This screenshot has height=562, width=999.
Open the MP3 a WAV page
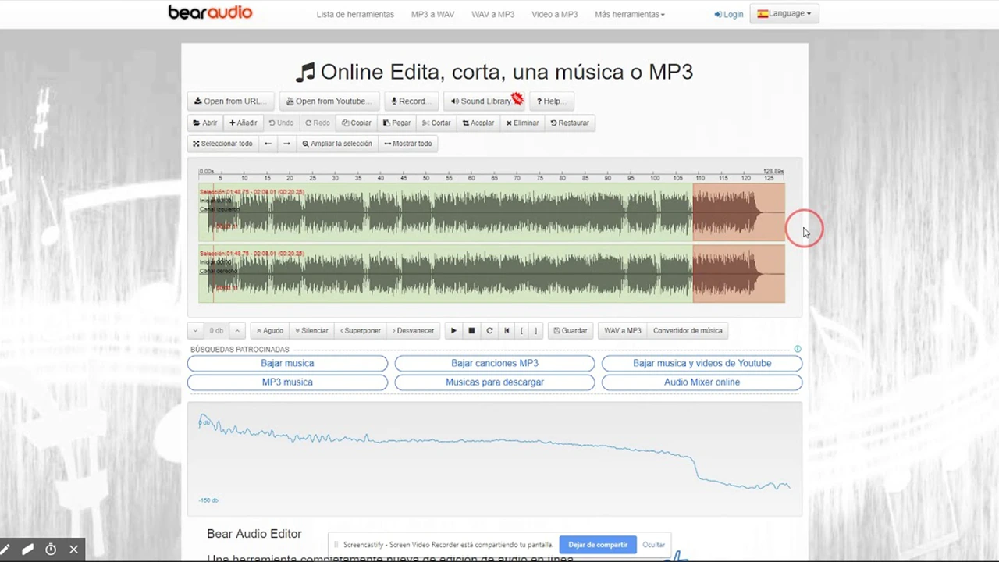pyautogui.click(x=432, y=15)
